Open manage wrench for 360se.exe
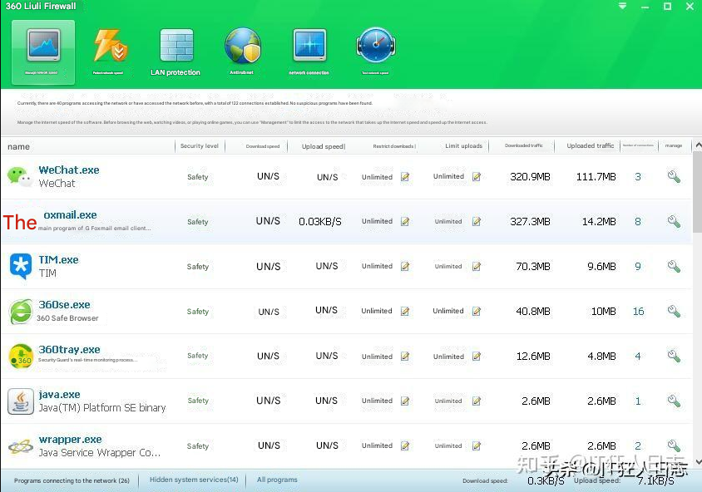 (674, 312)
